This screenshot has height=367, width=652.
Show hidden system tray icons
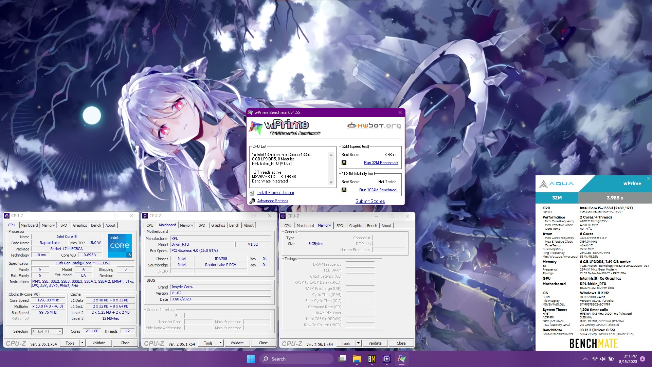click(x=585, y=359)
